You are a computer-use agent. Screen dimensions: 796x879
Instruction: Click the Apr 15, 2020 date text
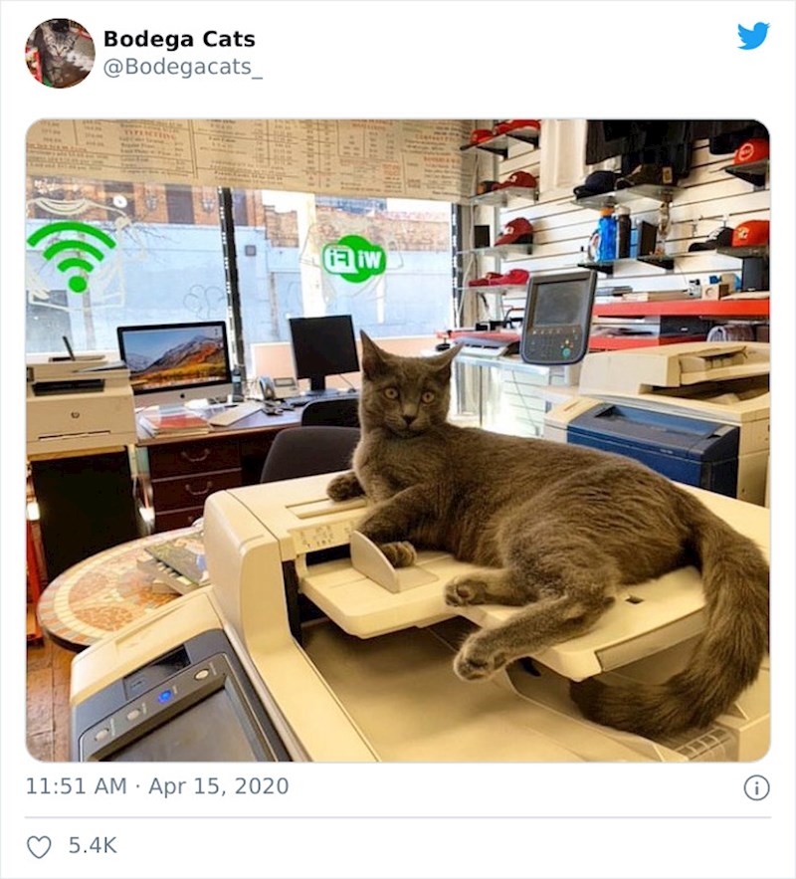pyautogui.click(x=219, y=786)
